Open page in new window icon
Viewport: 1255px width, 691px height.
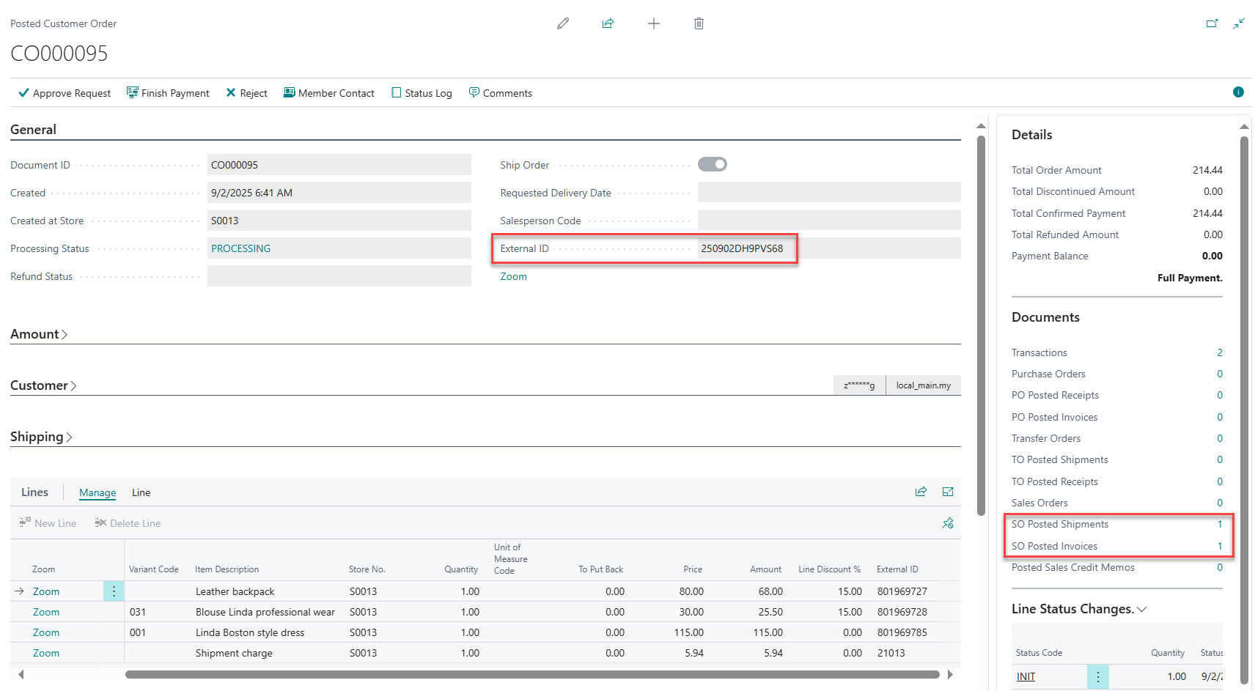[1212, 23]
